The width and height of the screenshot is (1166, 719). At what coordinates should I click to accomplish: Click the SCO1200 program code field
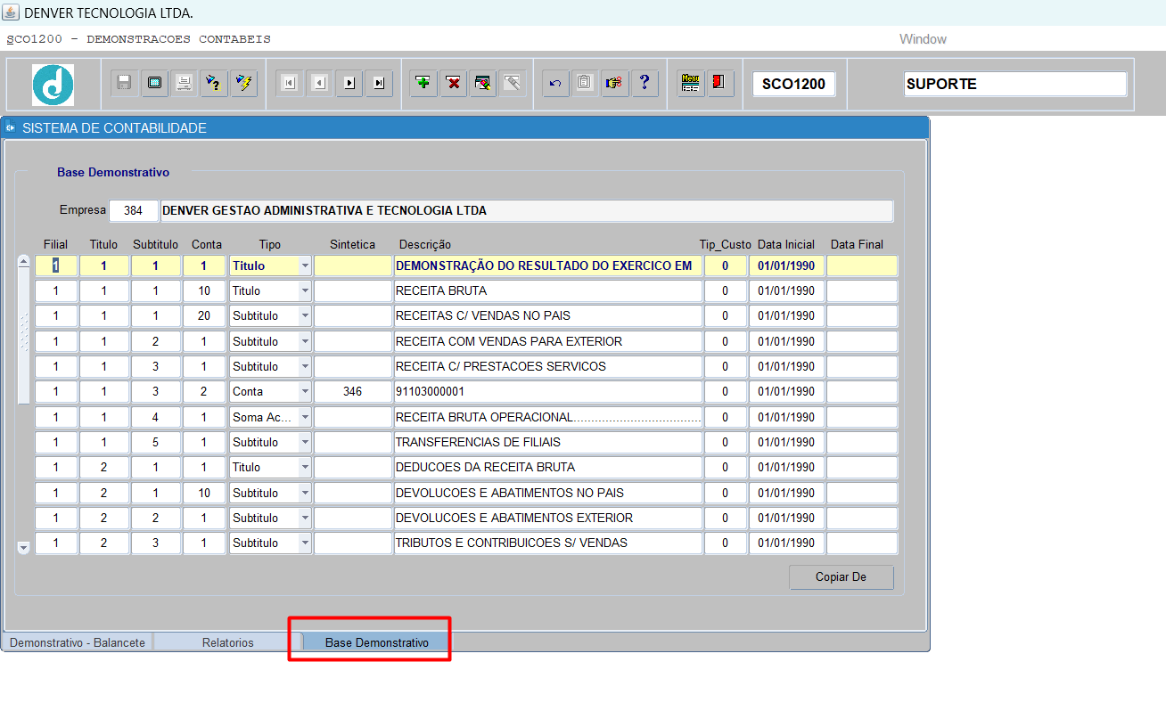coord(794,84)
